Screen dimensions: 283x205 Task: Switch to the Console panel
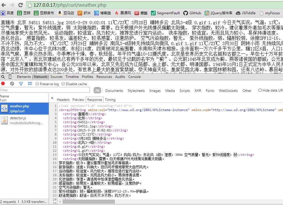pos(134,77)
